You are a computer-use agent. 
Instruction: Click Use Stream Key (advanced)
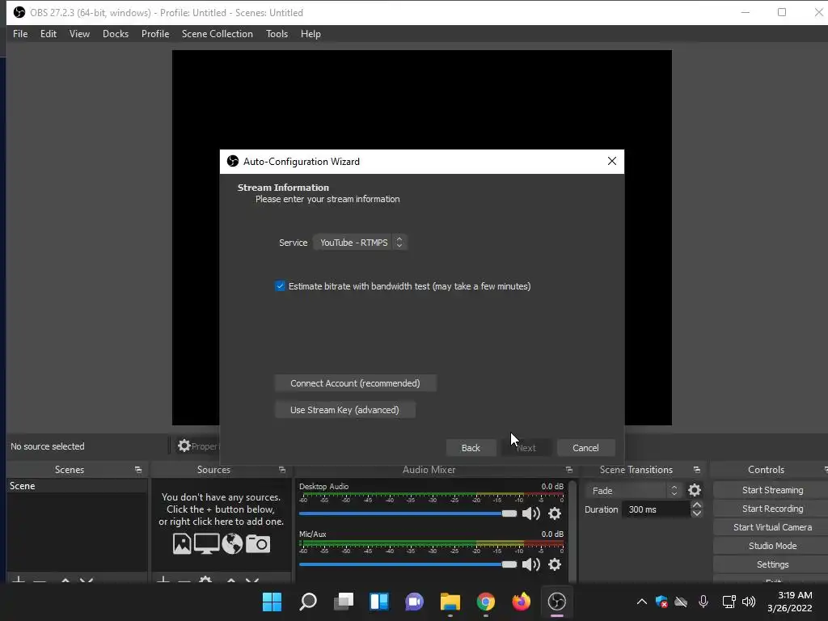344,410
